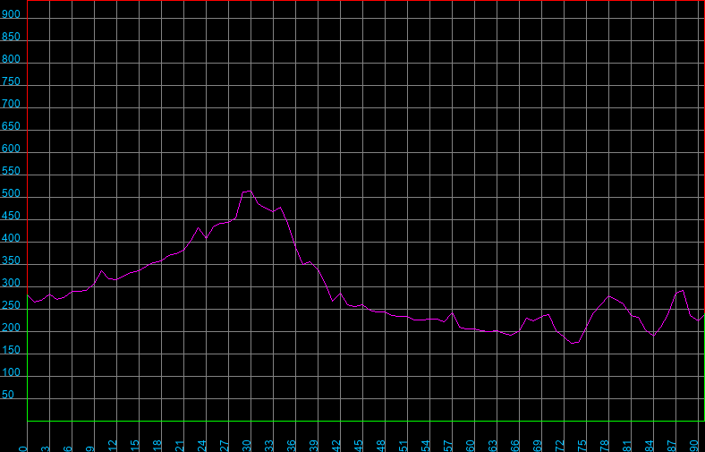Pick the 30 horizontal axis label
The image size is (705, 452).
tap(247, 446)
